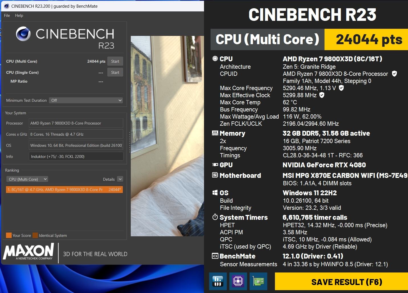Image resolution: width=408 pixels, height=293 pixels.
Task: Click the '116 W, 62.00%' wattage value
Action: (x=302, y=117)
